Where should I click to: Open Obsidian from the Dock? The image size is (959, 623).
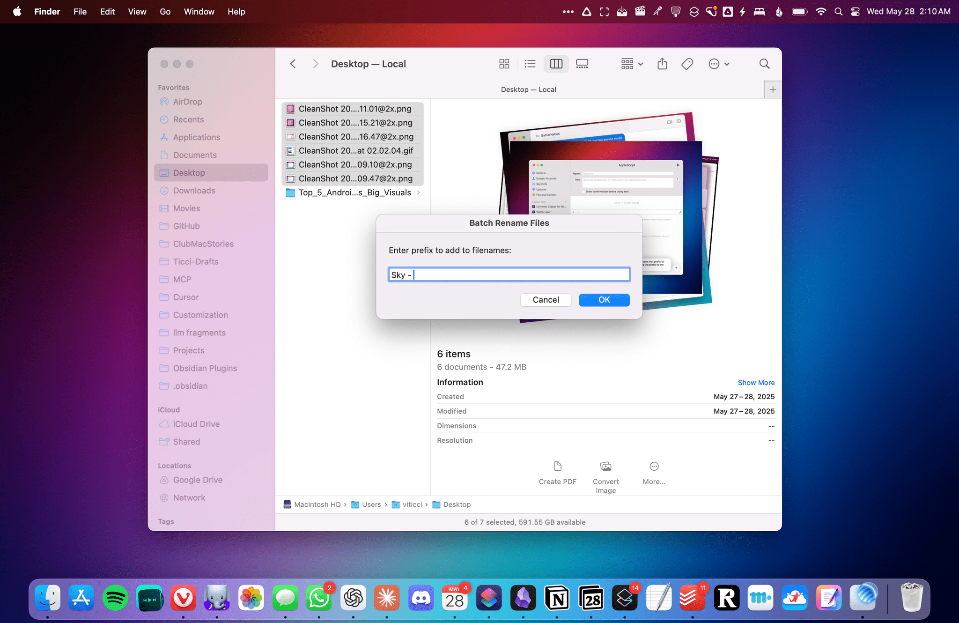[x=523, y=598]
